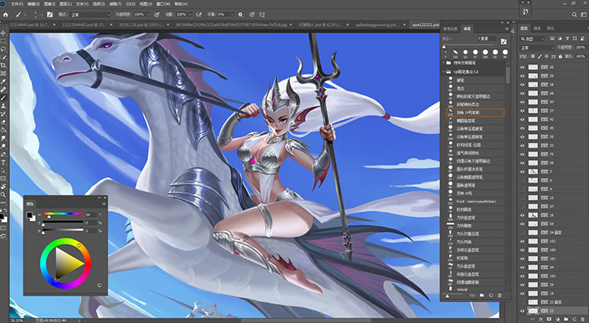Image resolution: width=589 pixels, height=323 pixels.
Task: Delete layer with Layers panel trash icon
Action: tap(583, 319)
